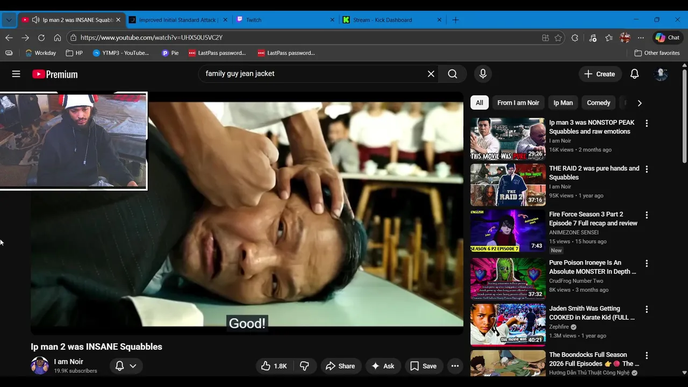
Task: Mute the Ip man 2 tab audio
Action: 36,20
